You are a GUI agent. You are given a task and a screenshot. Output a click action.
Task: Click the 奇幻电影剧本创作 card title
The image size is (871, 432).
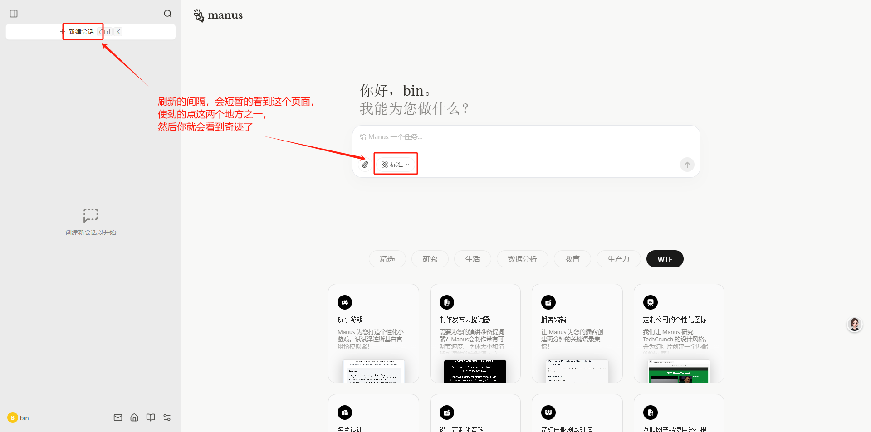pos(567,429)
